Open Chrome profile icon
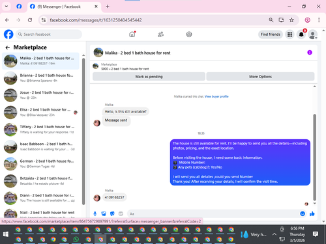326x244 pixels. click(307, 20)
